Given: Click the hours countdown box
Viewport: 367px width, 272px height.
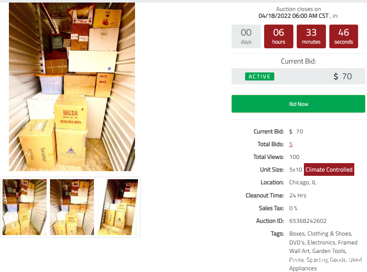Looking at the screenshot, I should (279, 36).
